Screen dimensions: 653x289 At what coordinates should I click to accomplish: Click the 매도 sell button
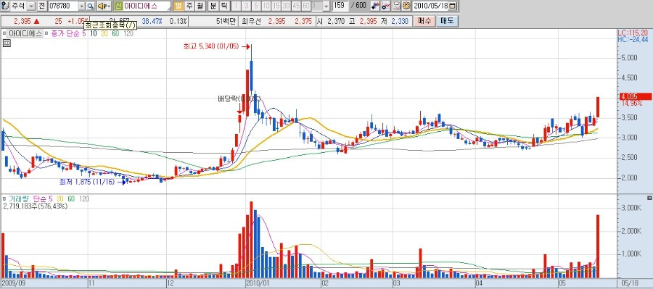447,21
